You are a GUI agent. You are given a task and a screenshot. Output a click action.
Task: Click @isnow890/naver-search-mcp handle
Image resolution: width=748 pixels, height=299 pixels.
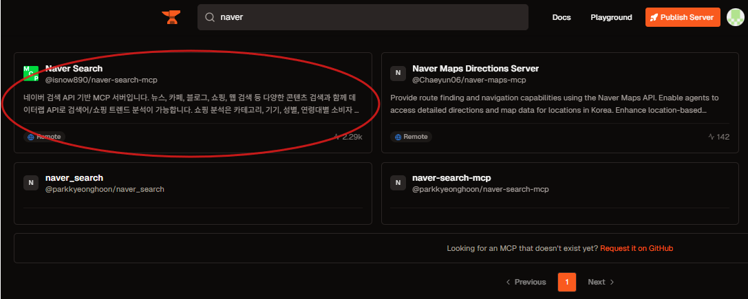[101, 80]
